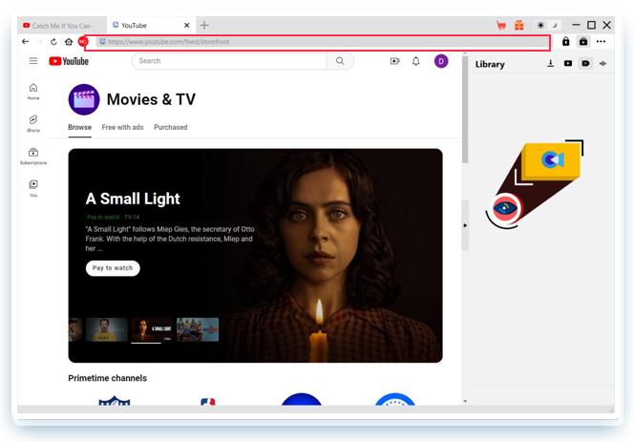Click the Primetime channels heading
Screen dimensions: 634x442
108,378
